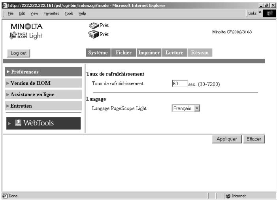Click the Internet Explorer throbber logo

[x=269, y=13]
